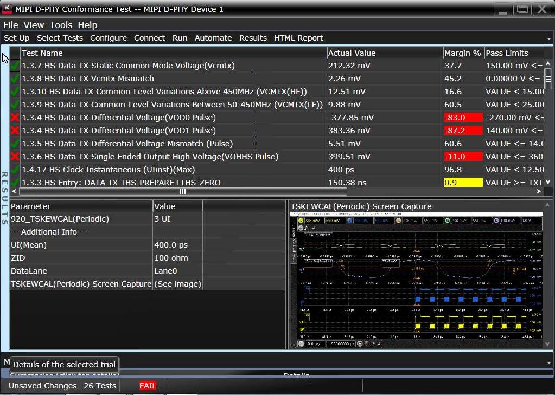The height and width of the screenshot is (395, 555).
Task: Expand the tab bar overflow arrow on the right
Action: (550, 39)
